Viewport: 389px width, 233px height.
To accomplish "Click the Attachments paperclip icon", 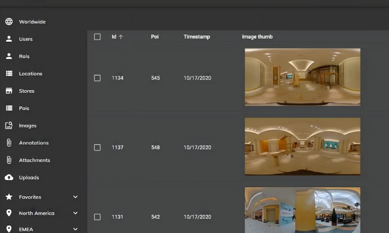I will point(9,160).
